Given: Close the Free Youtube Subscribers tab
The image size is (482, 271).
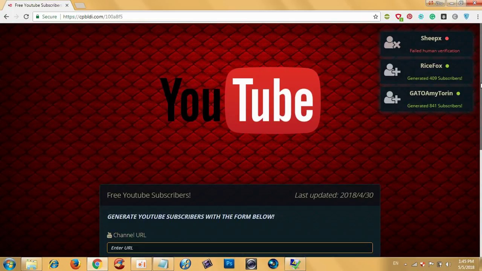Looking at the screenshot, I should click(x=67, y=5).
